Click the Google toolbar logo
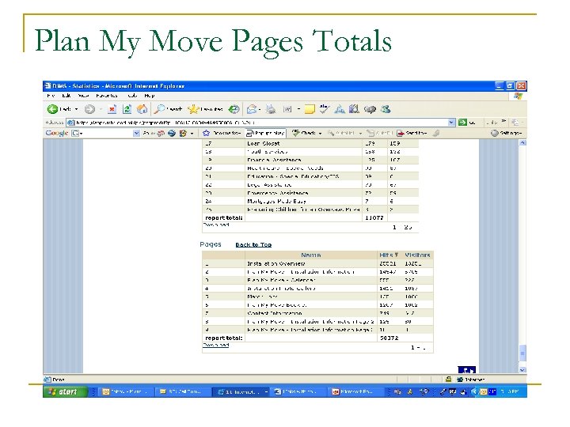 click(57, 133)
